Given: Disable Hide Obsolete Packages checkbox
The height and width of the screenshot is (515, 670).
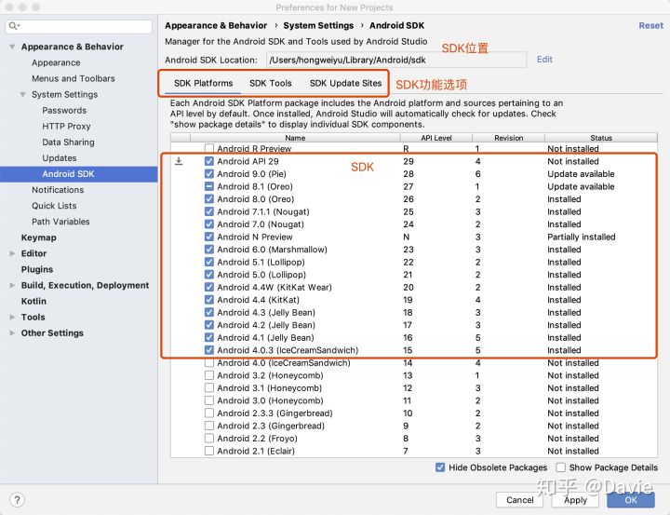Looking at the screenshot, I should tap(440, 468).
